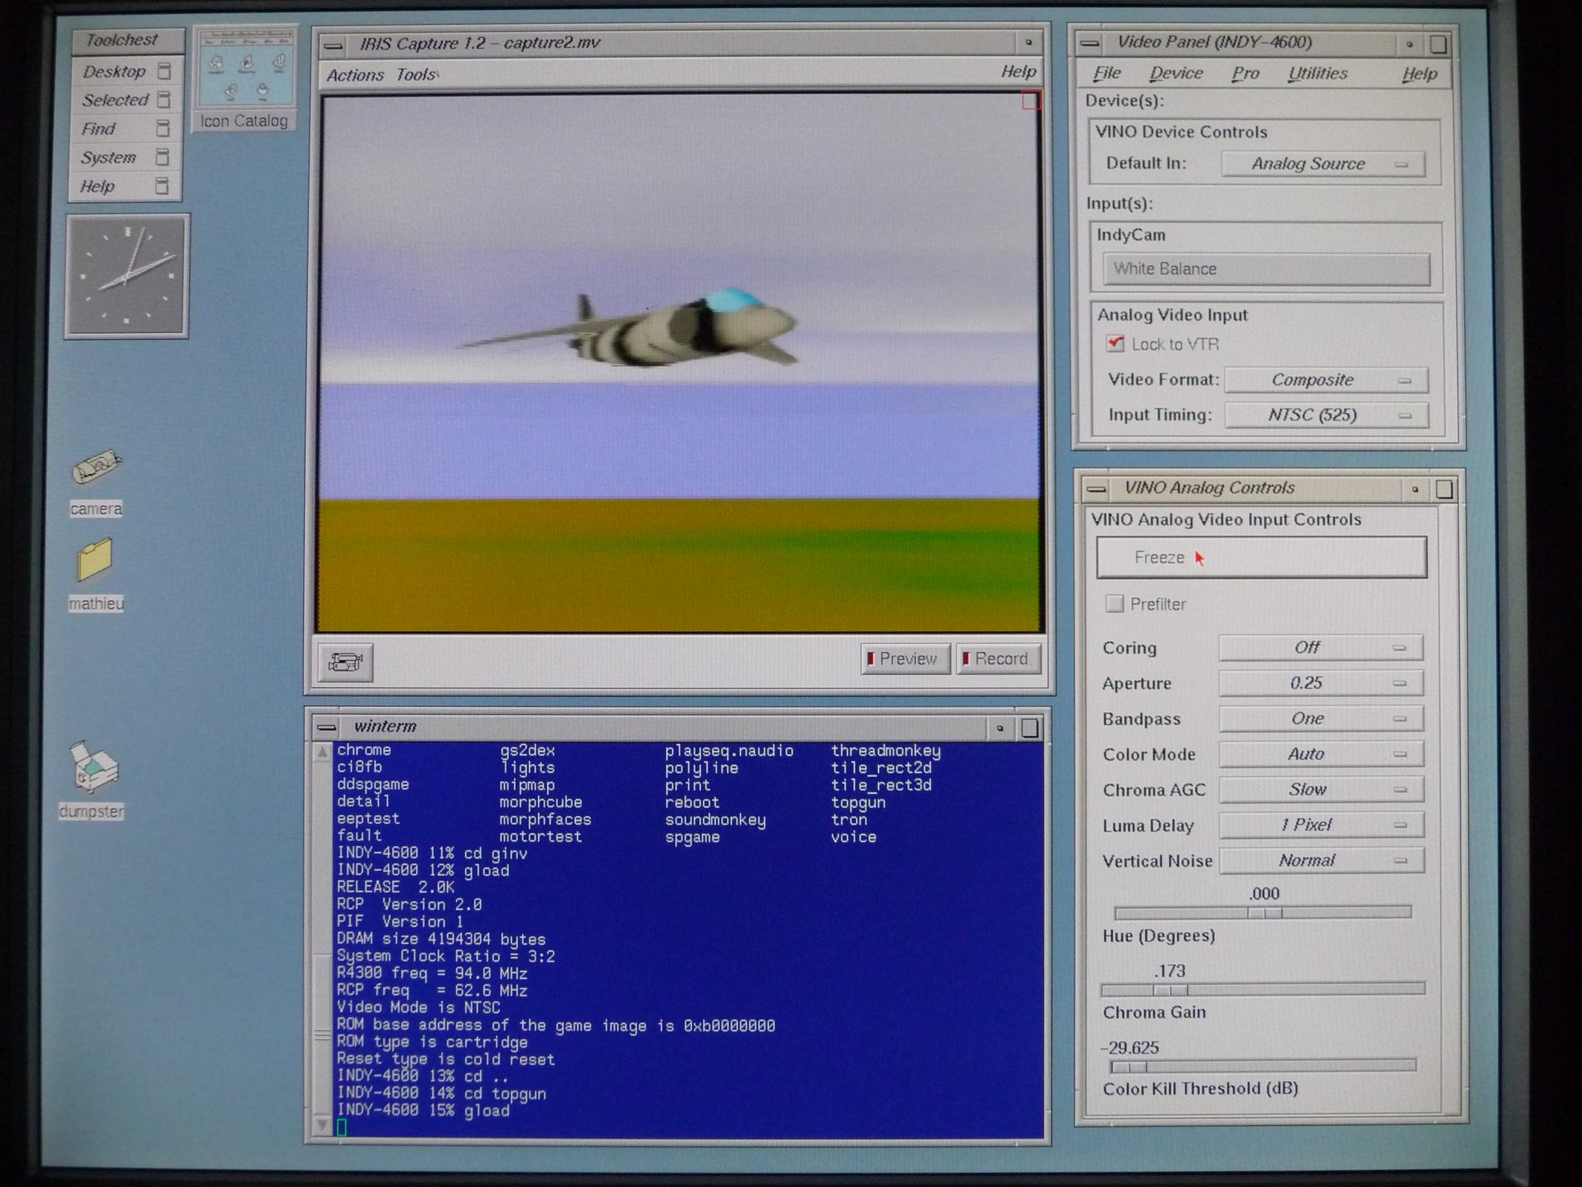The image size is (1582, 1187).
Task: Click the Hue (Degrees) slider
Action: [x=1263, y=912]
